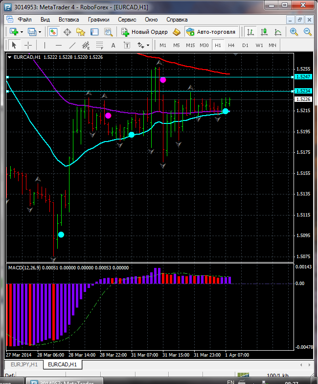Screen dimensions: 318x384
Task: Open the Справка menu
Action: pos(177,20)
